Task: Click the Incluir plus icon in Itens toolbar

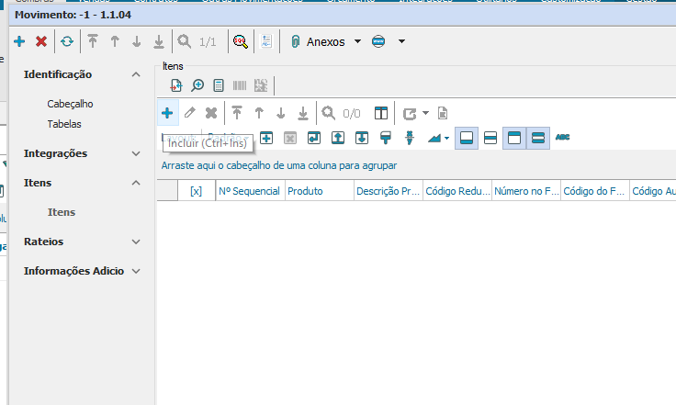Action: 167,113
